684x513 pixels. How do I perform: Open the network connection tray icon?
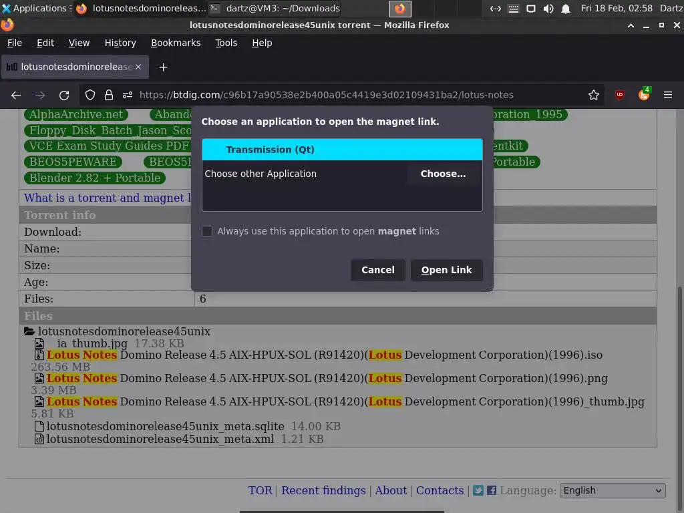tap(496, 8)
